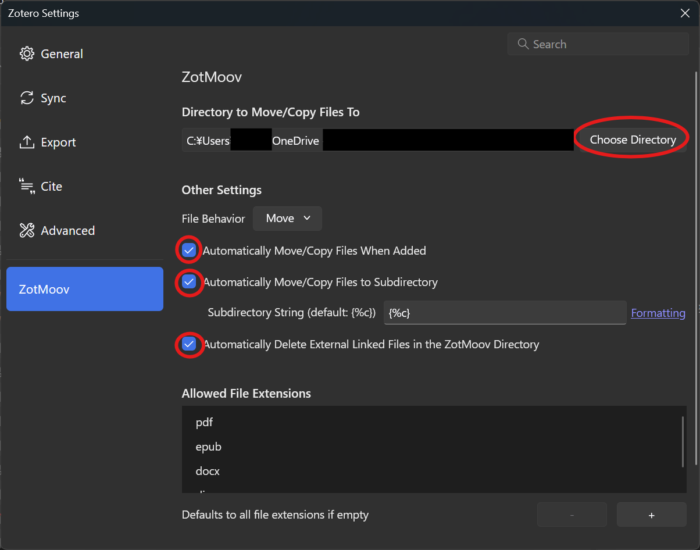Click the magnifier icon in Search box
The width and height of the screenshot is (700, 550).
tap(523, 44)
